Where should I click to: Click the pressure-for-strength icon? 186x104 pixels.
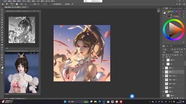pyautogui.click(x=73, y=4)
